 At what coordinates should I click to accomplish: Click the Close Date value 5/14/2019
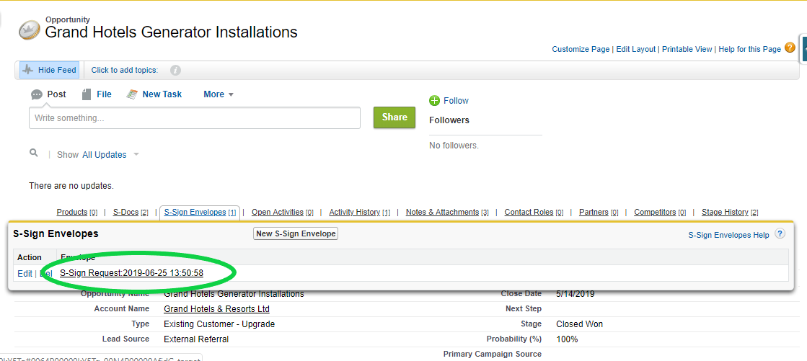click(576, 294)
